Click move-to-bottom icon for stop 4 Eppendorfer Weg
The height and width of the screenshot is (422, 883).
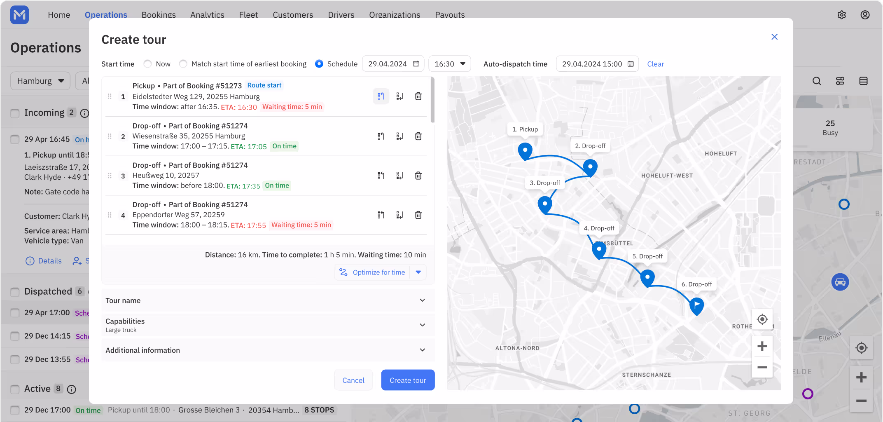click(399, 215)
